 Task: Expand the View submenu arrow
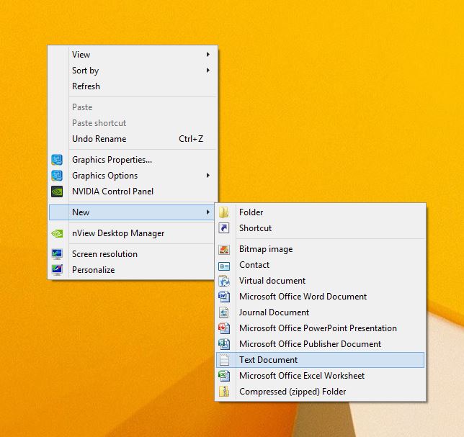tap(208, 55)
